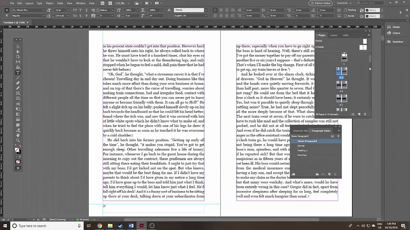The image size is (410, 230).
Task: Open the Object menu
Action: coord(50,3)
